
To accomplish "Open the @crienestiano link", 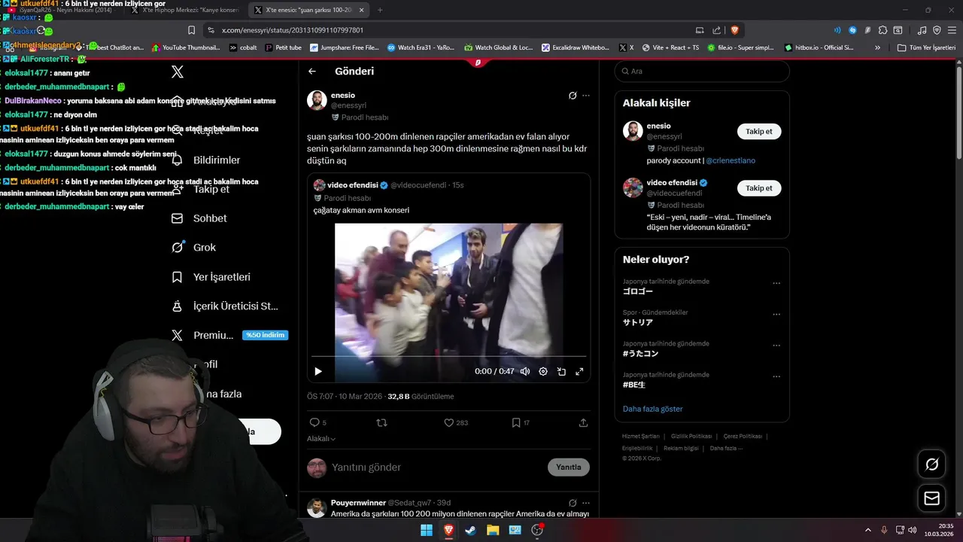I will tap(731, 160).
